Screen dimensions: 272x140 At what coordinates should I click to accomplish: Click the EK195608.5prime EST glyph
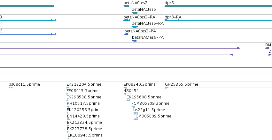(128, 100)
